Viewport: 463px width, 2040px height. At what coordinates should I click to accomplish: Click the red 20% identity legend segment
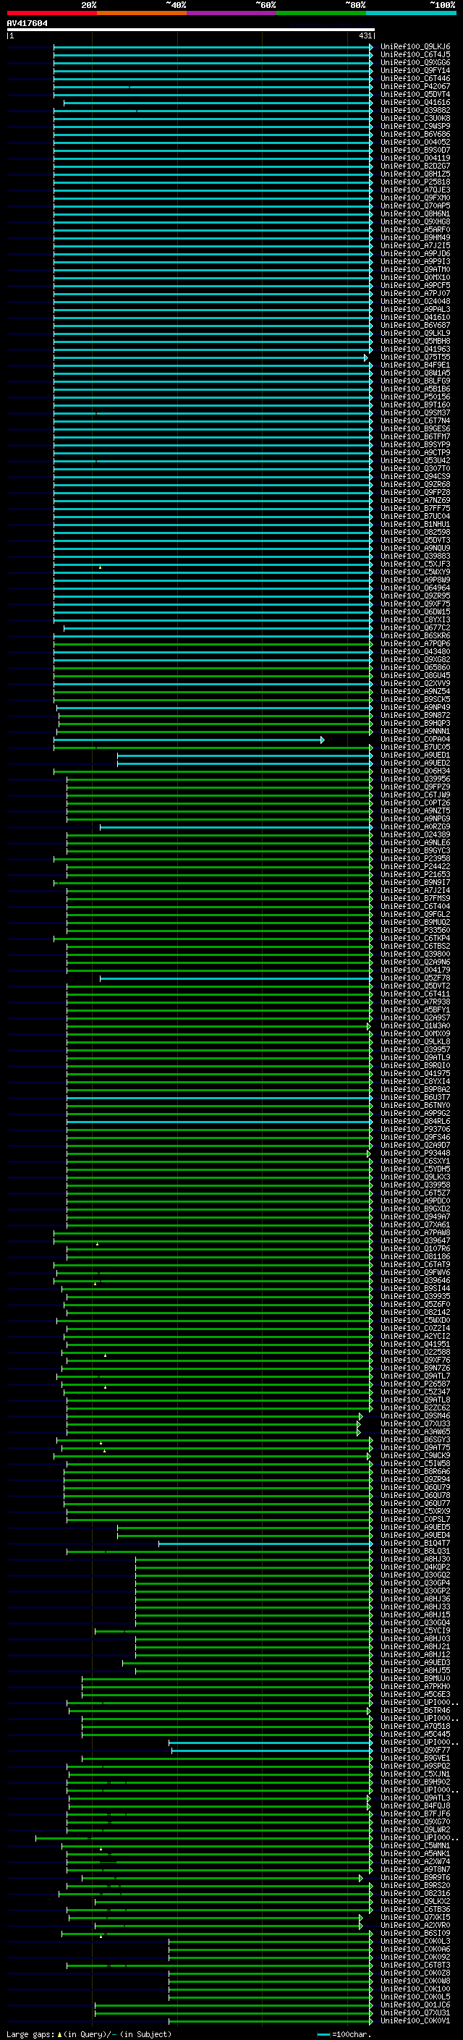[51, 14]
